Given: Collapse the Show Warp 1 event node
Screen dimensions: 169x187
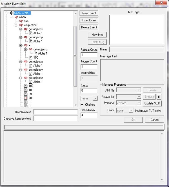Looking at the screenshot, I should (x=7, y=13).
